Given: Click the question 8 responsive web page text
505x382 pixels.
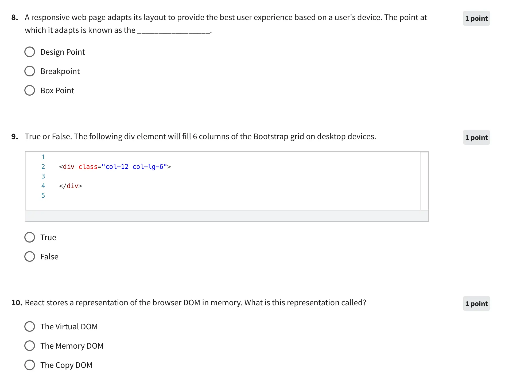Looking at the screenshot, I should pyautogui.click(x=226, y=18).
